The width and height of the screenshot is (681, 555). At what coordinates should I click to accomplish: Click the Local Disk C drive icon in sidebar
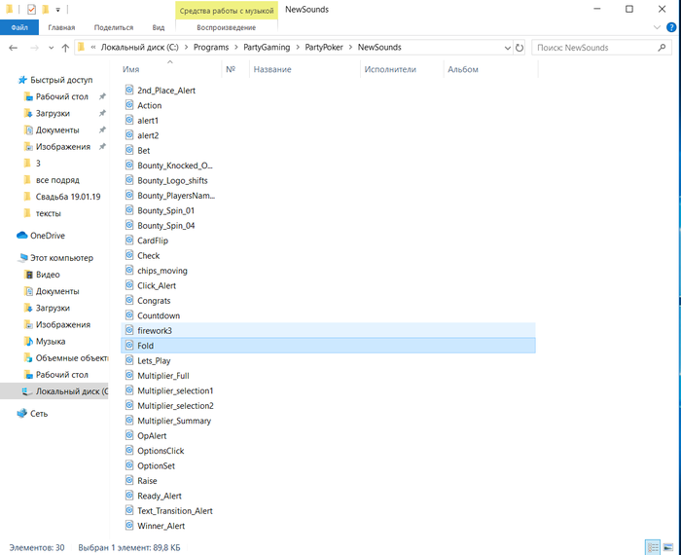tap(27, 391)
